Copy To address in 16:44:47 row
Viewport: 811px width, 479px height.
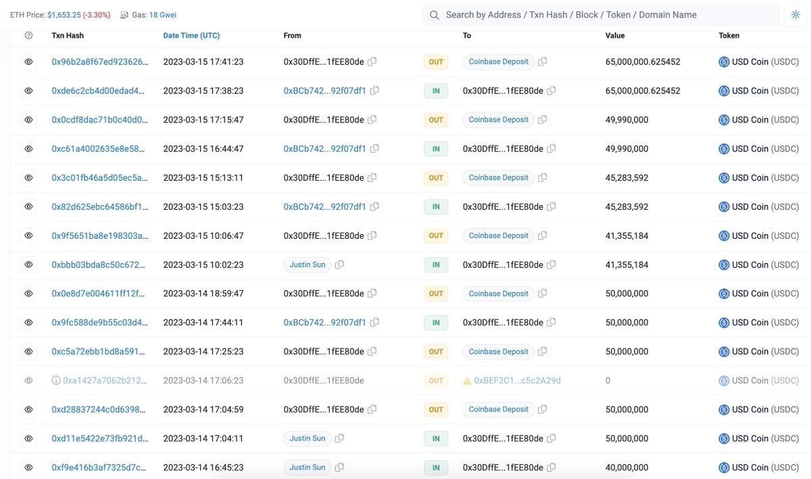[551, 149]
